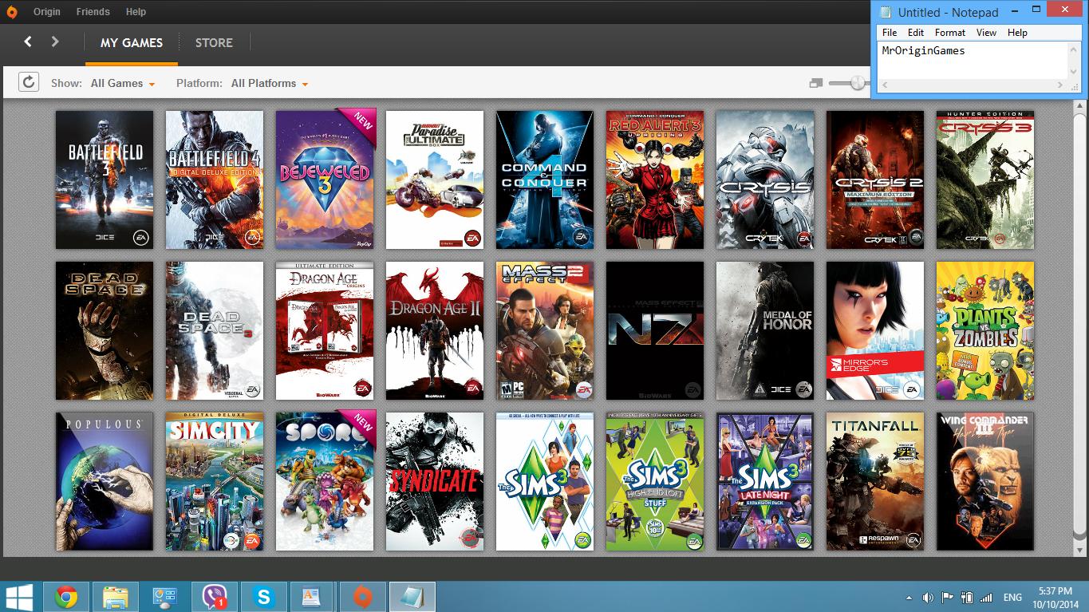Screen dimensions: 1089x612
Task: Expand the All Platforms dropdown
Action: click(270, 83)
